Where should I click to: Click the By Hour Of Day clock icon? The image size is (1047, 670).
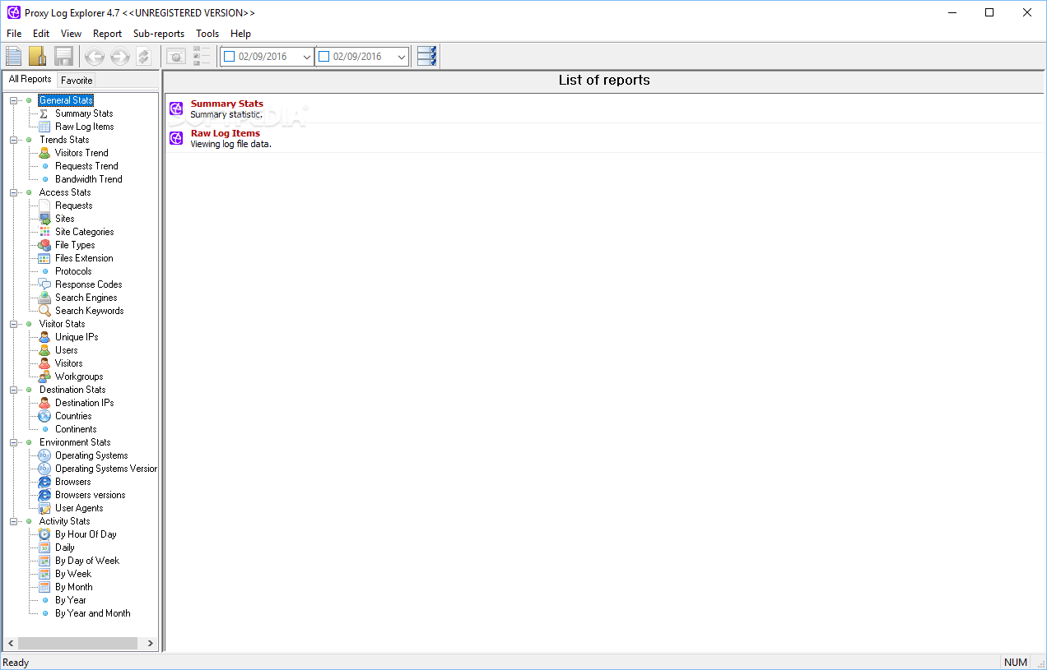click(44, 534)
